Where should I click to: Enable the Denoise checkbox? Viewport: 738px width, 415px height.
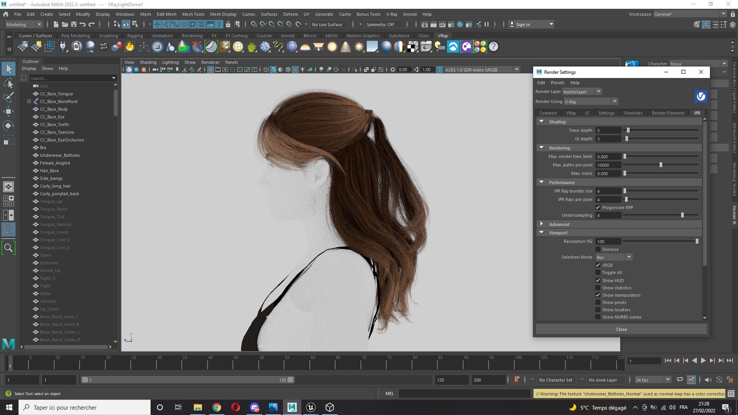click(598, 249)
